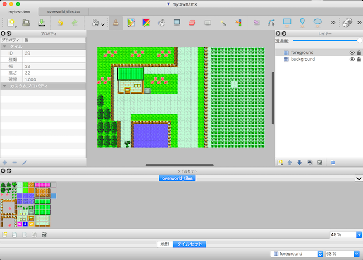Screen dimensions: 363x260
Task: Select the Terrain Brush tool
Action: pos(131,23)
